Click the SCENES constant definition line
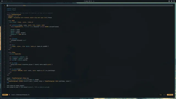 (x=30, y=18)
